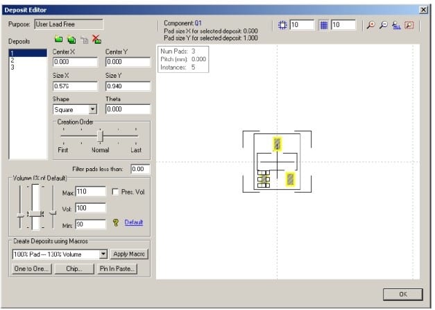Click the zoom out magnifier icon

pyautogui.click(x=383, y=25)
